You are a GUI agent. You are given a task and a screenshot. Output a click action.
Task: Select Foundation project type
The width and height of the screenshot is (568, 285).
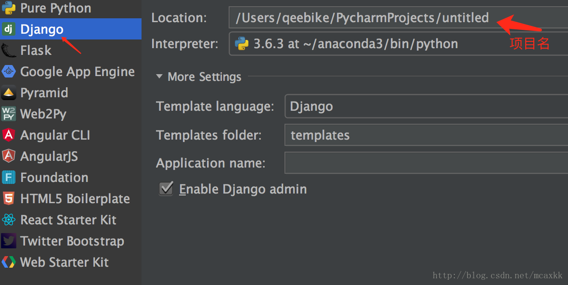pyautogui.click(x=54, y=178)
